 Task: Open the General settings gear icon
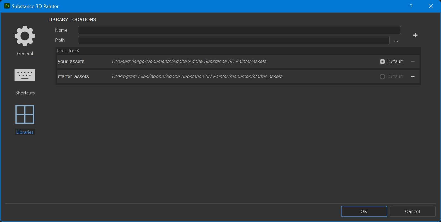pyautogui.click(x=25, y=36)
